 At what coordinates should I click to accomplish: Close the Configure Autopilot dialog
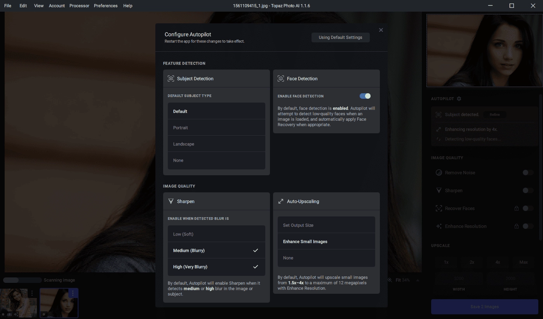[x=381, y=30]
